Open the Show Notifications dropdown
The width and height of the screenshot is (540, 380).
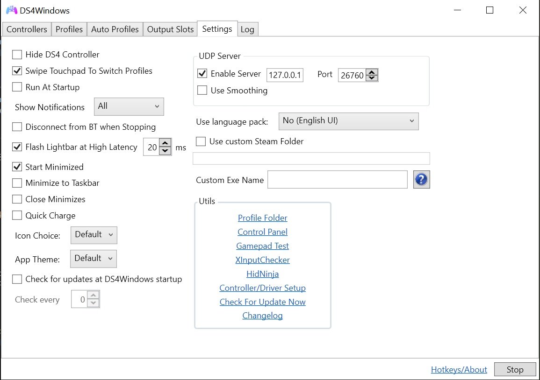[129, 106]
